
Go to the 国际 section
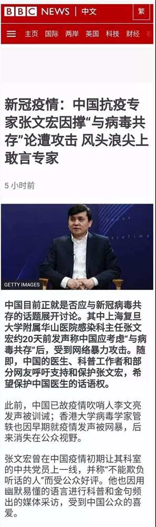point(52,34)
